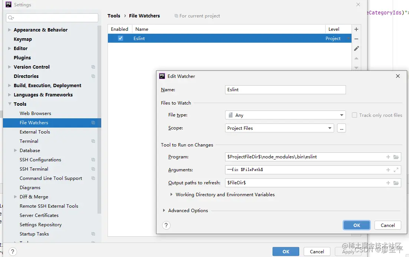
Task: Open Remote SSH External Tools
Action: (49, 206)
